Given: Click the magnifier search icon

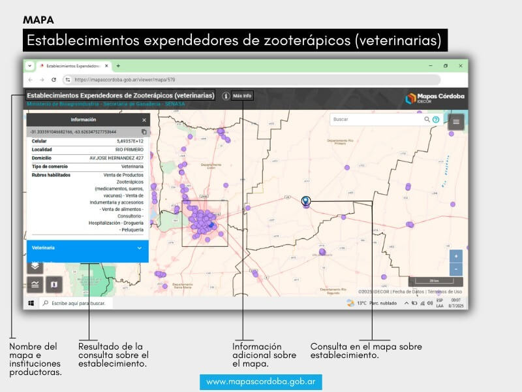Looking at the screenshot, I should (x=427, y=120).
